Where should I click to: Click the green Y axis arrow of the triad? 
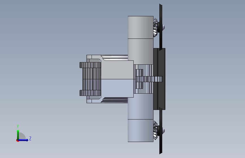click(x=18, y=135)
